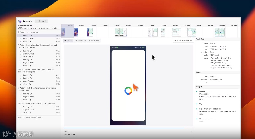Screen dimensions: 255x139
Task: Select the Planning row taking 4.91s
Action: pyautogui.click(x=39, y=75)
